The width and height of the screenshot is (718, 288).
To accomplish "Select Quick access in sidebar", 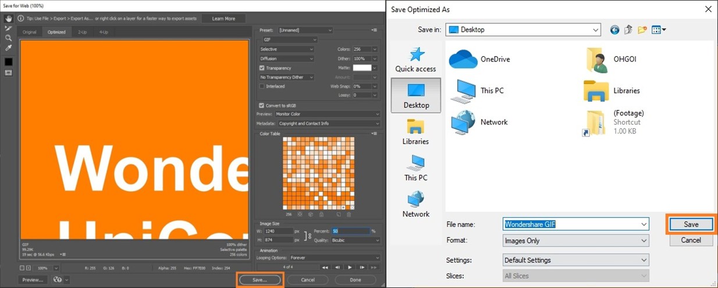I will point(416,59).
